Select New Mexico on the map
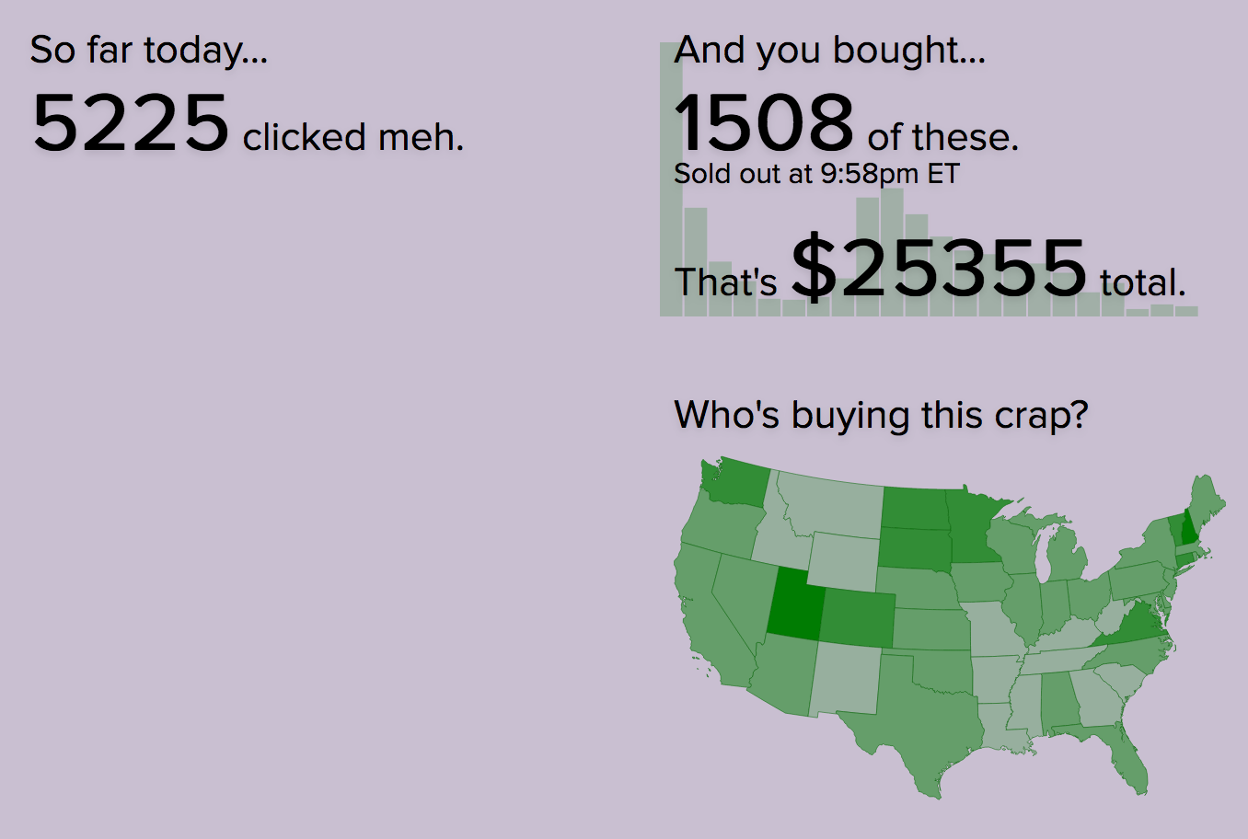Image resolution: width=1248 pixels, height=839 pixels. 847,681
